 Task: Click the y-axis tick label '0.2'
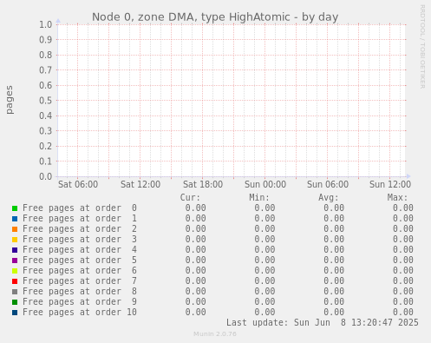click(46, 146)
